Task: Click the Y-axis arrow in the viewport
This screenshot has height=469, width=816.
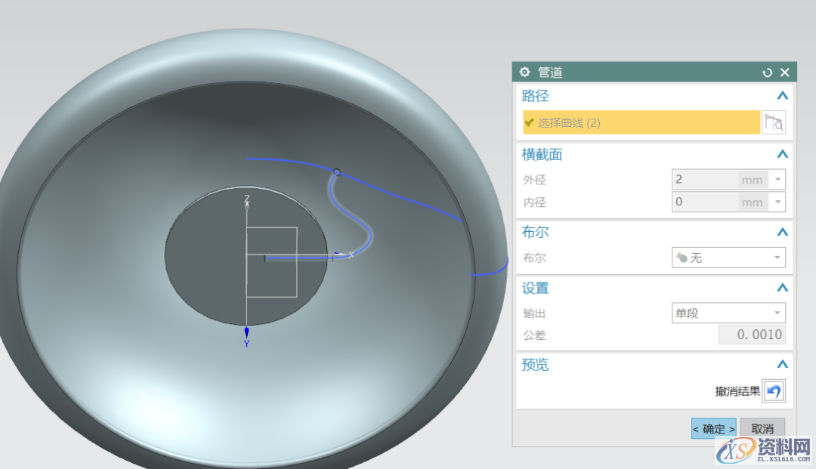Action: (x=246, y=330)
